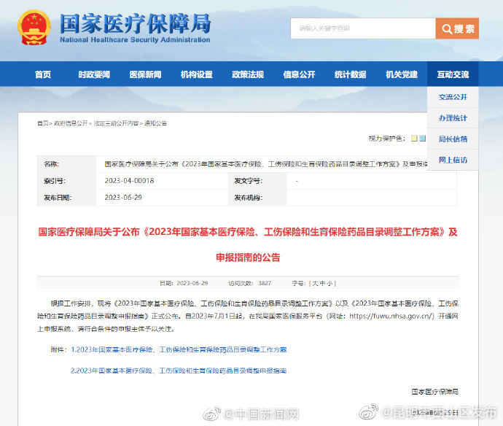Viewport: 503px width, 426px height.
Task: Select 办理统计 in the dropdown
Action: tap(453, 118)
